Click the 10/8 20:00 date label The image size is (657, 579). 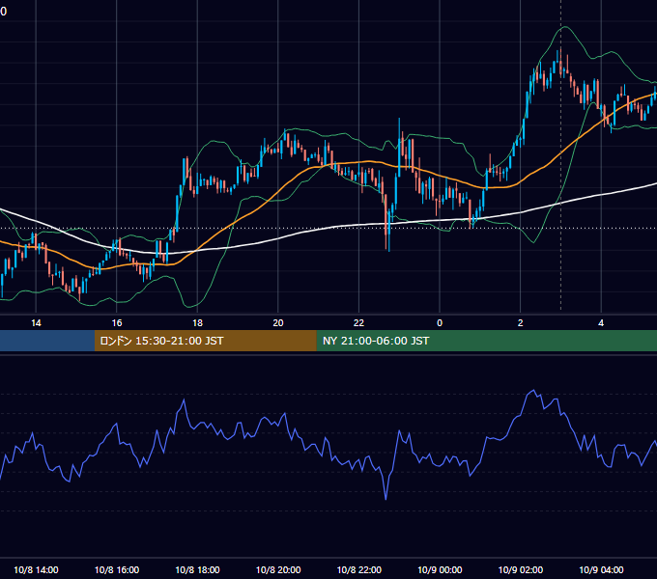(x=278, y=569)
